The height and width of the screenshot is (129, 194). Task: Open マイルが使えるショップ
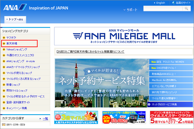(x=19, y=73)
